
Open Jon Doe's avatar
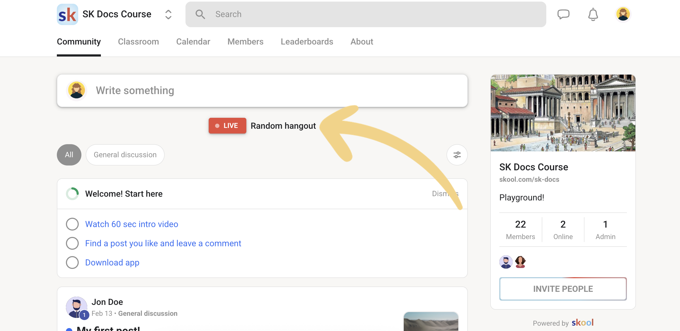76,307
